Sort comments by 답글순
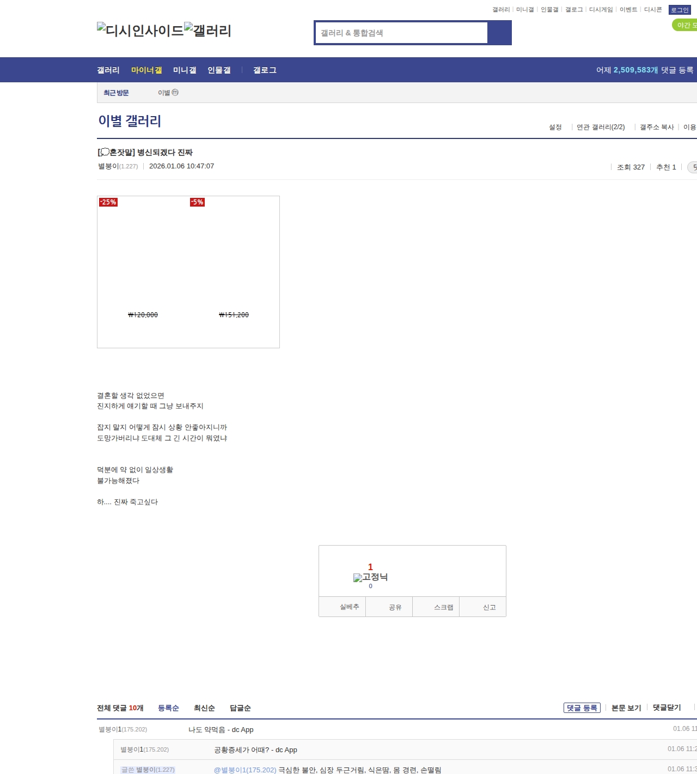This screenshot has height=774, width=697. (240, 708)
